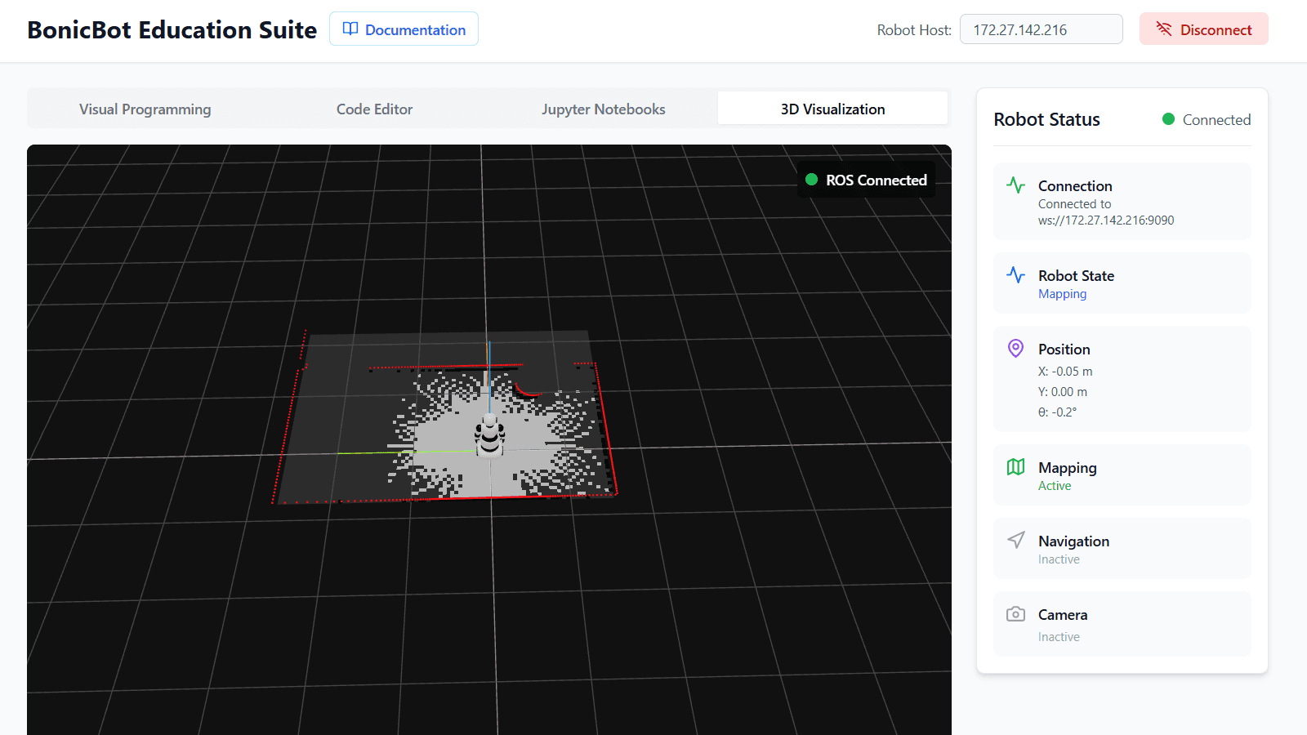
Task: Click the Disconnect crossed-wifi icon
Action: click(1162, 29)
